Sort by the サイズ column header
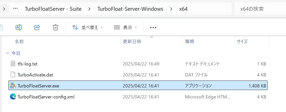Screen dimensions: 286x112 tap(242, 41)
